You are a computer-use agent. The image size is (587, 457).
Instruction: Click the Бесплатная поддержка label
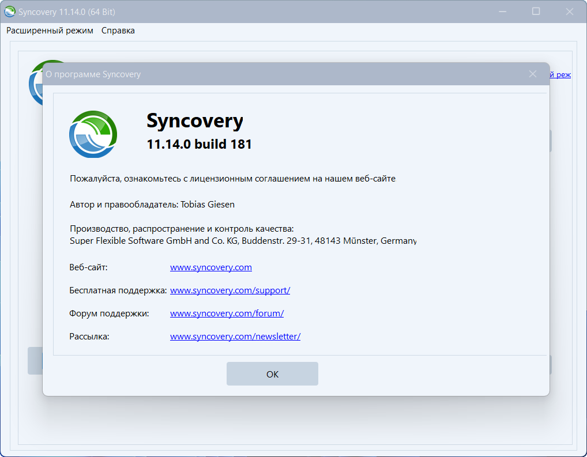(x=118, y=290)
